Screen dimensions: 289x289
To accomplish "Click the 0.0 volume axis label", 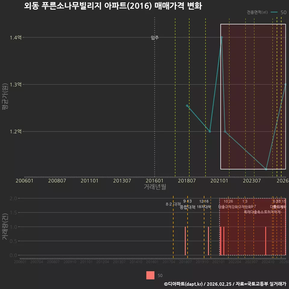I will coord(13,255).
